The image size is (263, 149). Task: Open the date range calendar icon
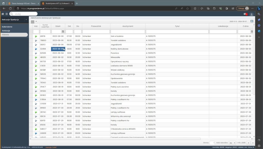[x=252, y=21]
